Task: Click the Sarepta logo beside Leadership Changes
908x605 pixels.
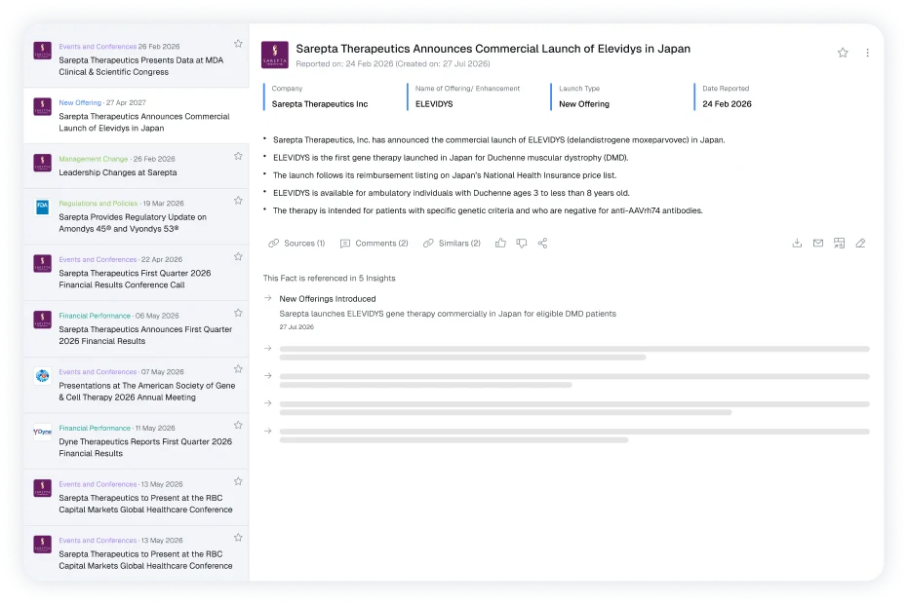Action: [42, 163]
